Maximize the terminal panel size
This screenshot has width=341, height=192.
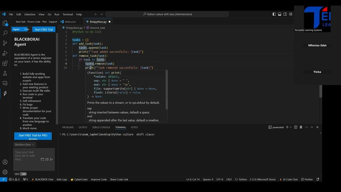pyautogui.click(x=312, y=127)
